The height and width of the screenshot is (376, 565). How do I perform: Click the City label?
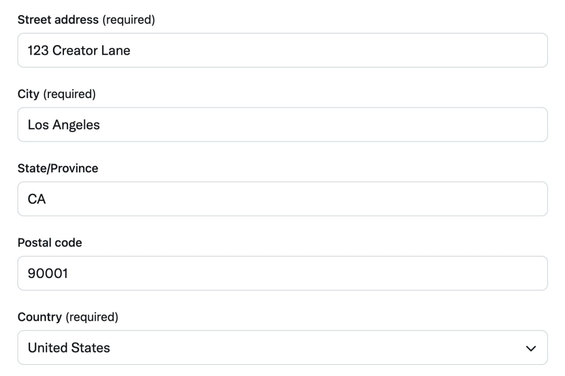point(28,94)
